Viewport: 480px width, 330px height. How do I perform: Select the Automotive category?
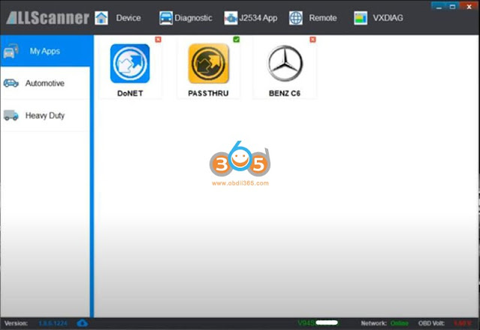pos(45,83)
